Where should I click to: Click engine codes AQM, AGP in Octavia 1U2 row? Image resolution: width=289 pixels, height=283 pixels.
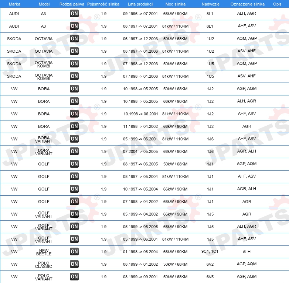(x=246, y=38)
